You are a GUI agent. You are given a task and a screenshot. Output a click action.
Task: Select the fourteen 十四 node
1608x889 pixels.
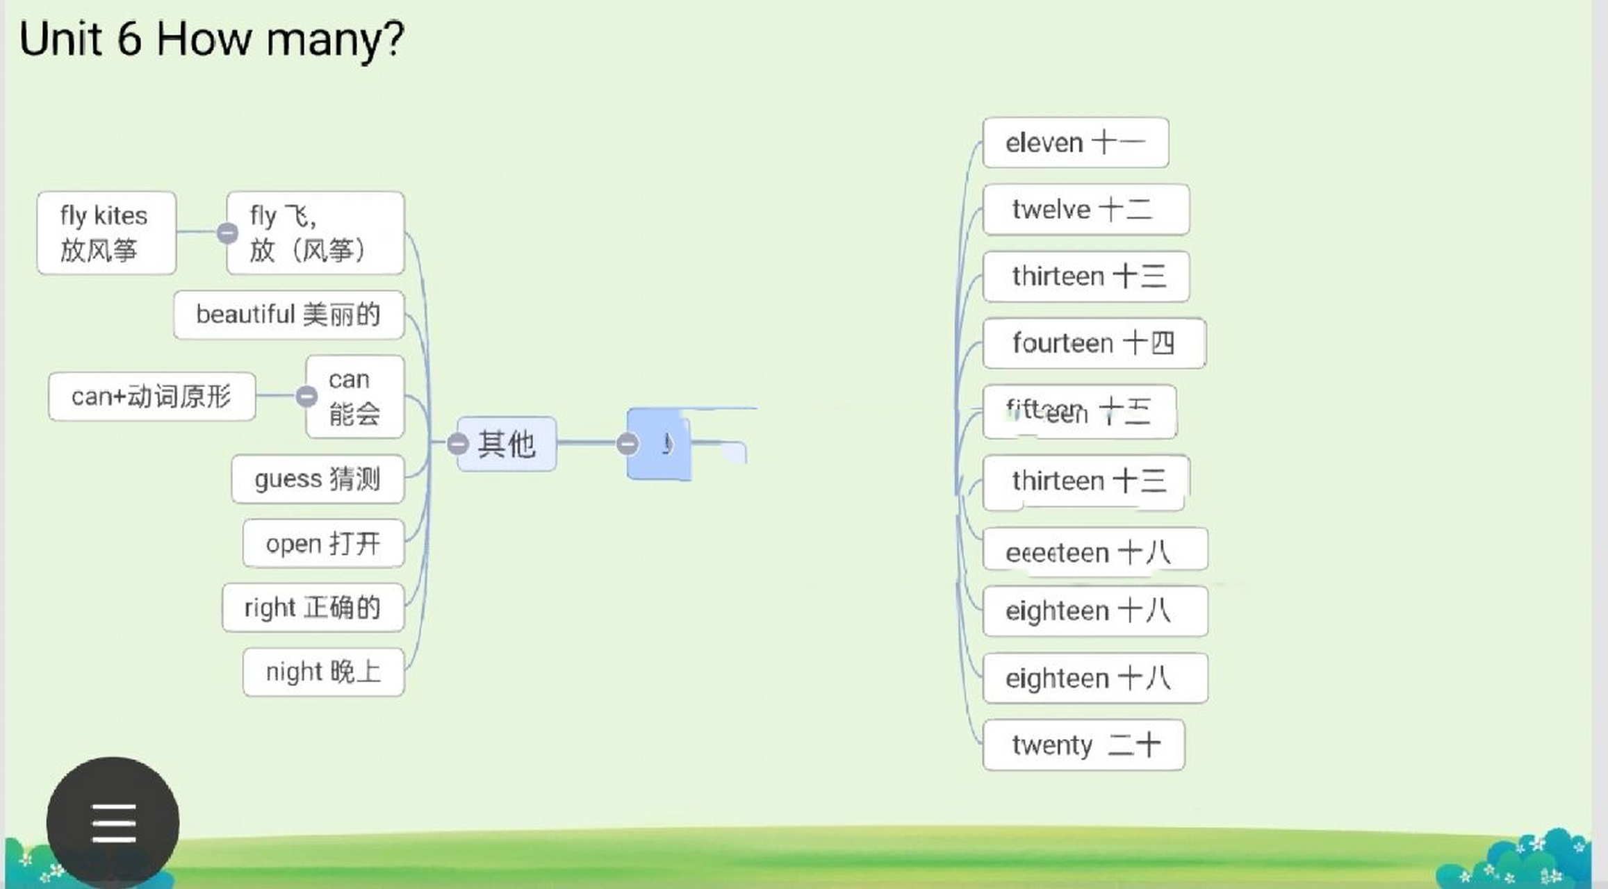(x=1093, y=343)
